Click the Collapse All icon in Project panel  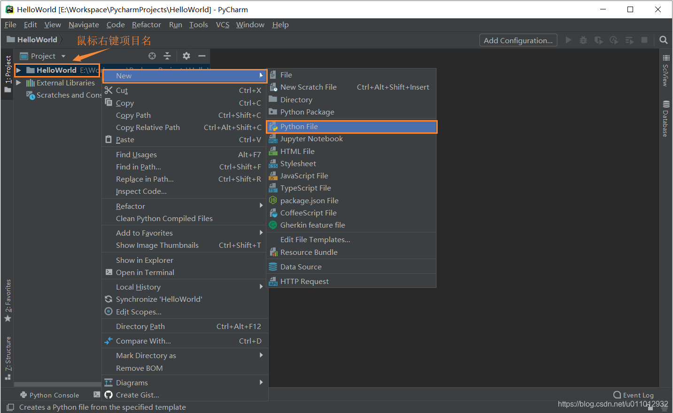point(167,56)
